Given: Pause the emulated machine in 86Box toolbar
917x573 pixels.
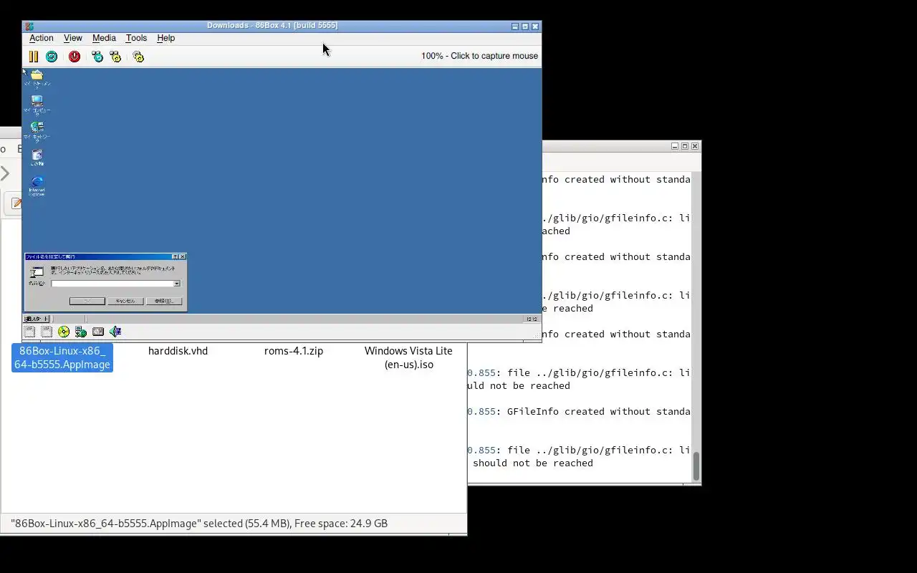Looking at the screenshot, I should pyautogui.click(x=34, y=57).
